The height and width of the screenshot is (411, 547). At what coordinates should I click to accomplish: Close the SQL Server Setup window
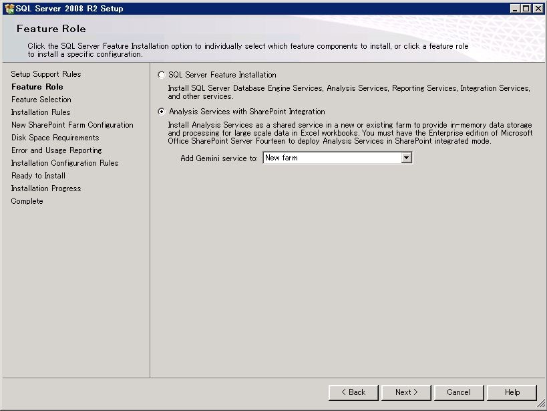point(538,9)
